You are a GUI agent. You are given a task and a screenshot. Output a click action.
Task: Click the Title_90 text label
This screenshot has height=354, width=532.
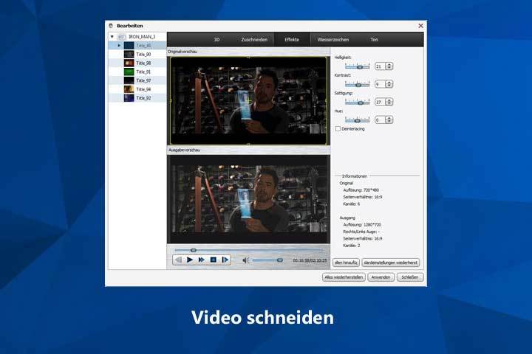pyautogui.click(x=143, y=54)
